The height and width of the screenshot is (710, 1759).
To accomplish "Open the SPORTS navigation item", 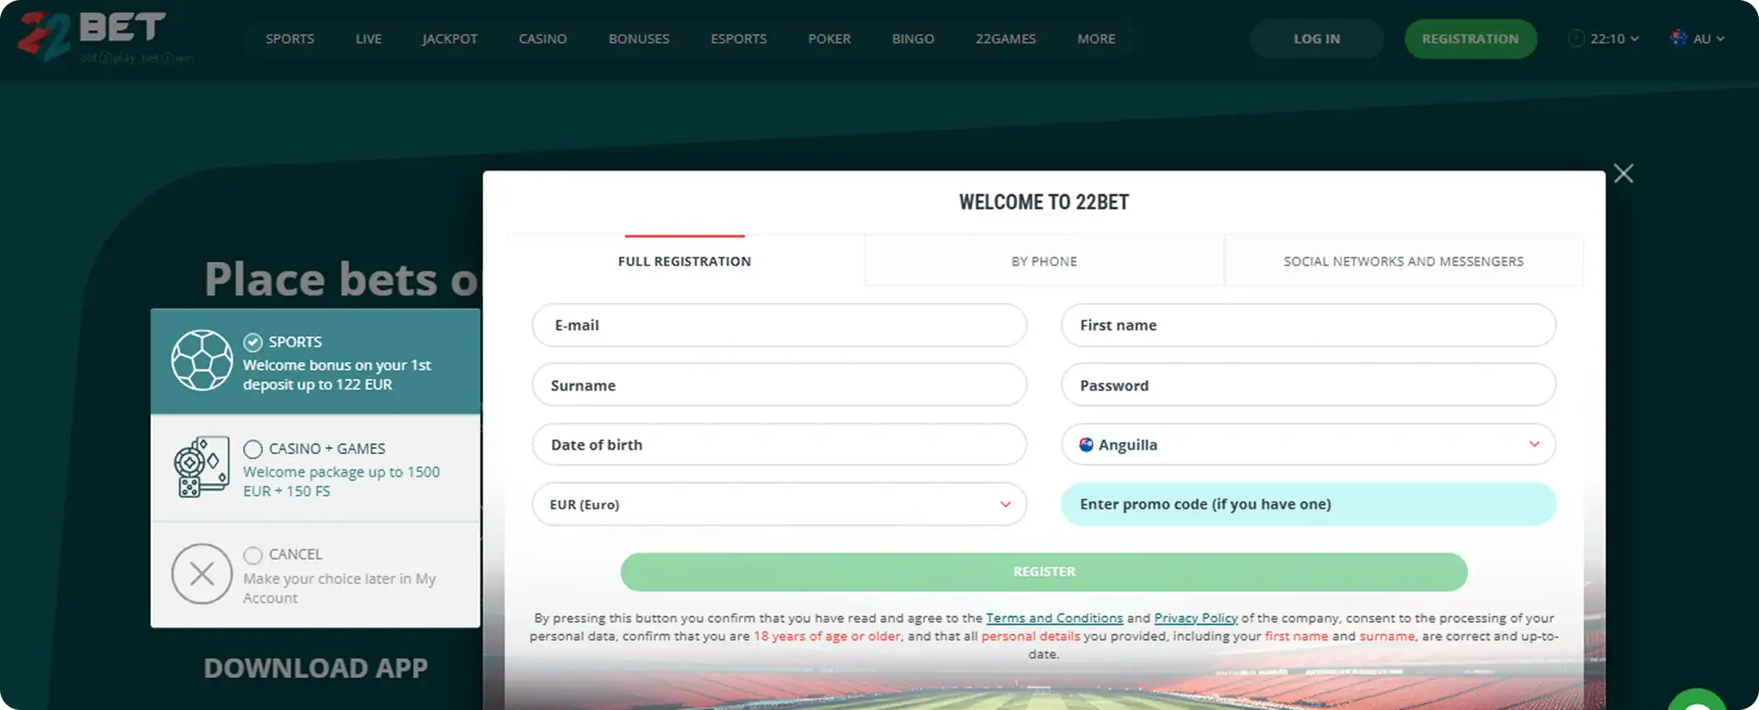I will point(290,39).
